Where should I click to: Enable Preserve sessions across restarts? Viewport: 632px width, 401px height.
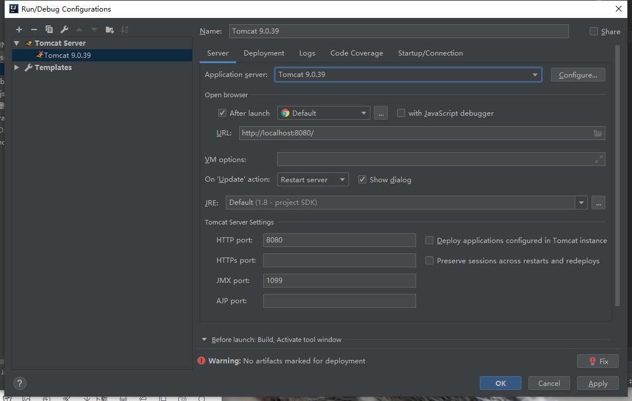click(429, 261)
